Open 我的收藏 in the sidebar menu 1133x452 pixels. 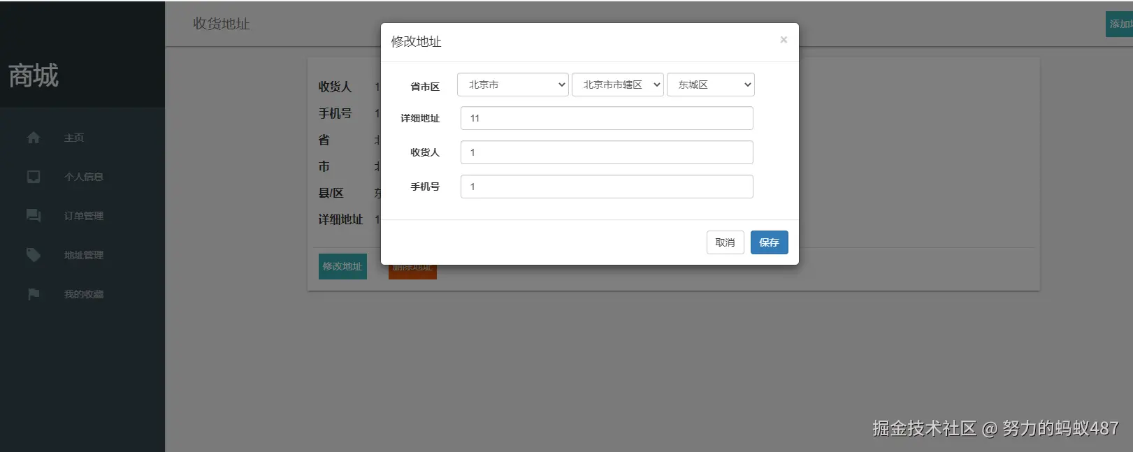coord(84,294)
